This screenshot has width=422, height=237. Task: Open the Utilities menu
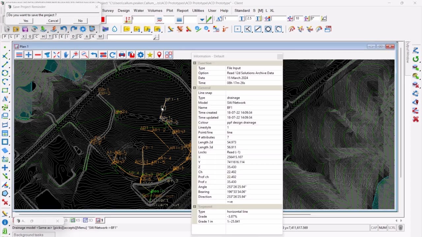click(198, 11)
